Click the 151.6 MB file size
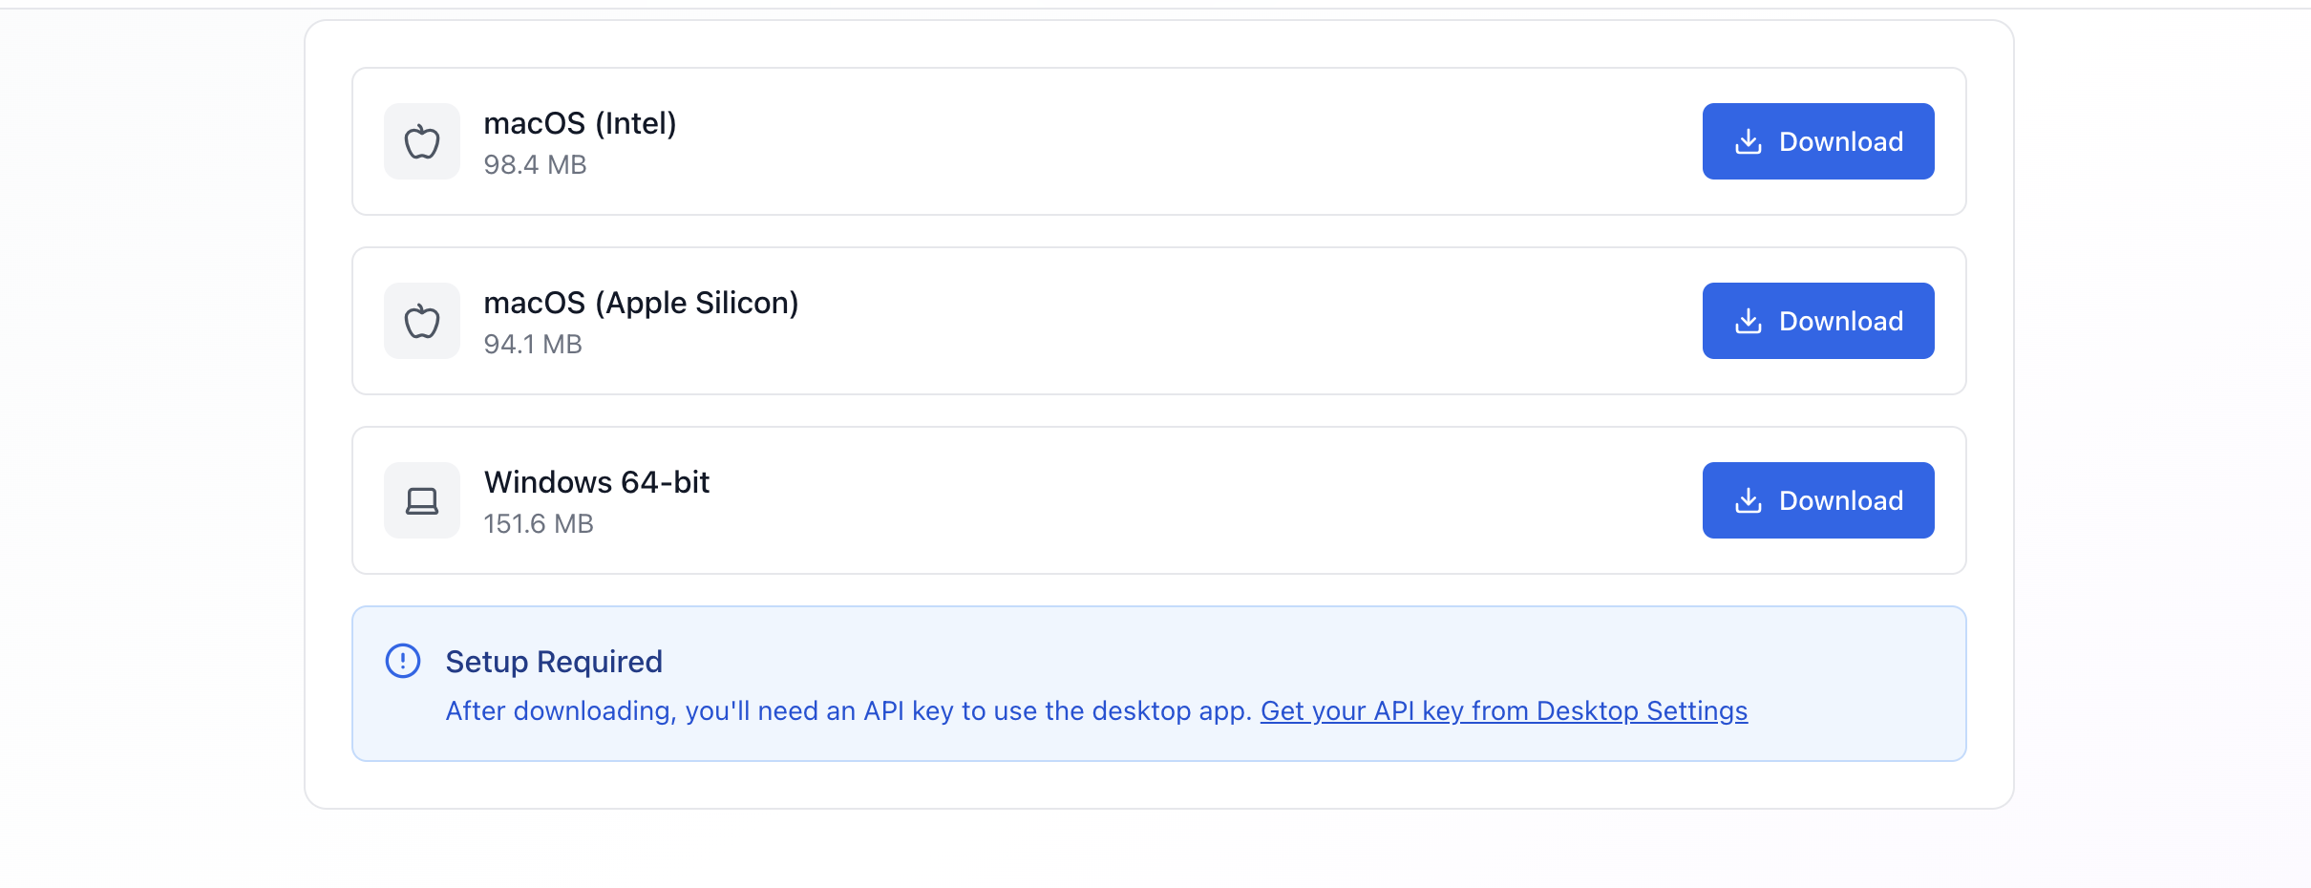Viewport: 2311px width, 888px height. [x=539, y=524]
